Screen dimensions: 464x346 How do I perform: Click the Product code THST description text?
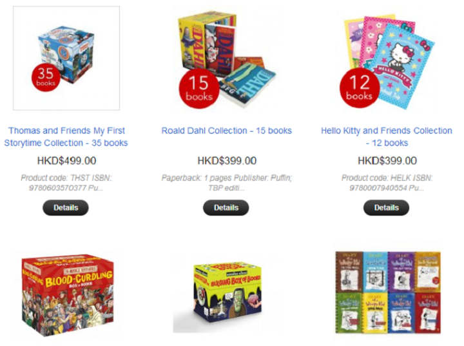[x=66, y=183]
